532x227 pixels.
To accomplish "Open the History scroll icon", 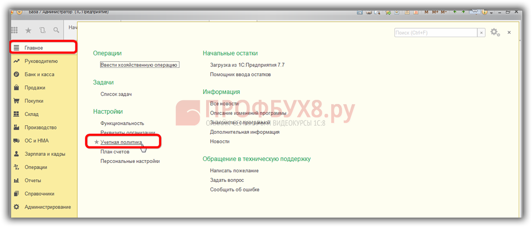I will (42, 31).
